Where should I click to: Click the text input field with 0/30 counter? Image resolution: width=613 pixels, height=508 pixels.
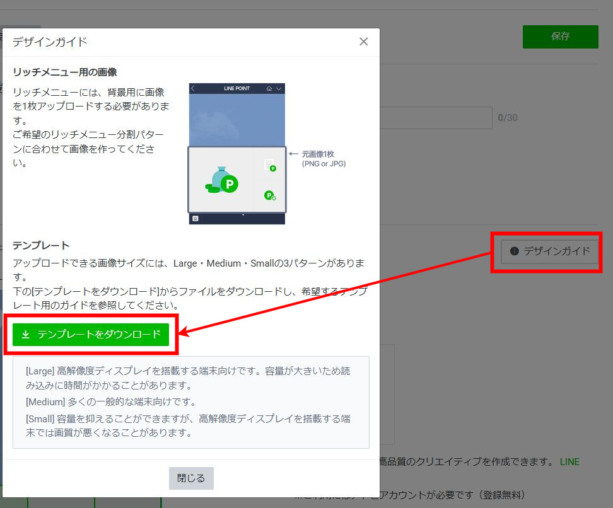tap(435, 118)
